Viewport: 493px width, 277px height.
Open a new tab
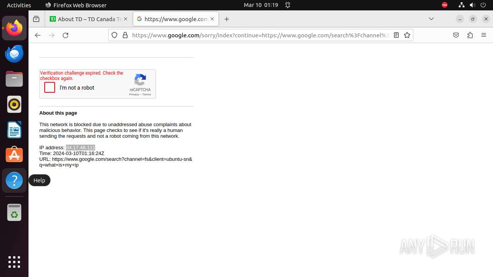(227, 19)
